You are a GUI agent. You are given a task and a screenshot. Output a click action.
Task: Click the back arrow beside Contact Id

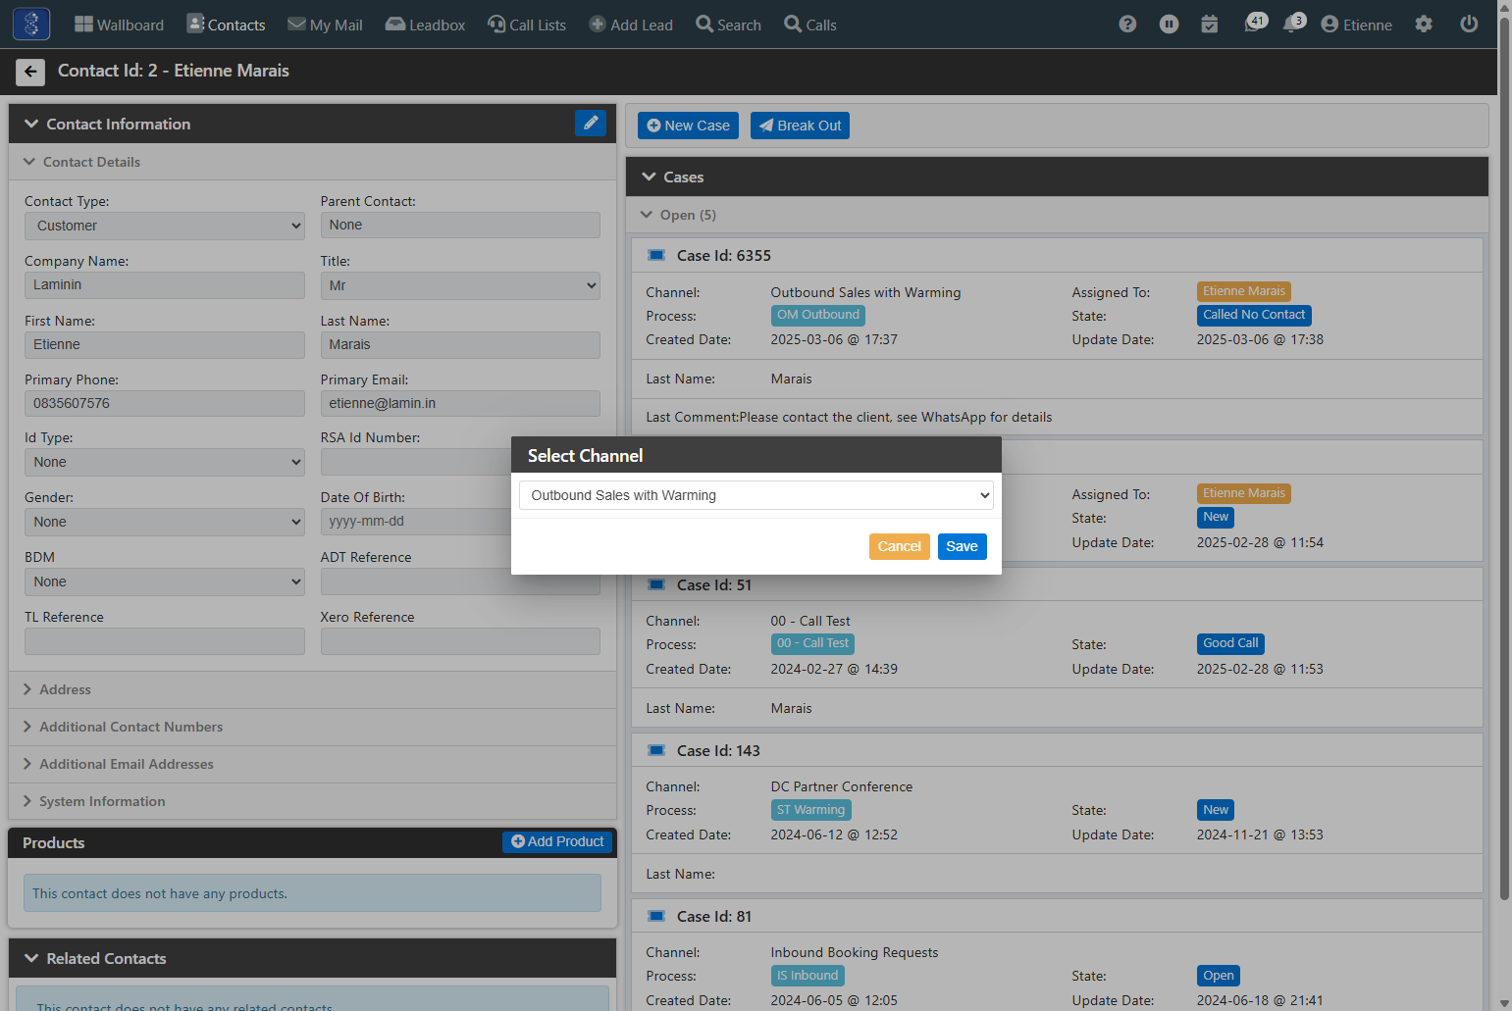[30, 72]
